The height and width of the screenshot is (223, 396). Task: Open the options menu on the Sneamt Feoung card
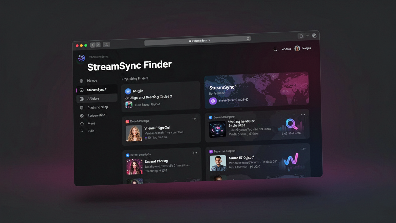(x=195, y=153)
